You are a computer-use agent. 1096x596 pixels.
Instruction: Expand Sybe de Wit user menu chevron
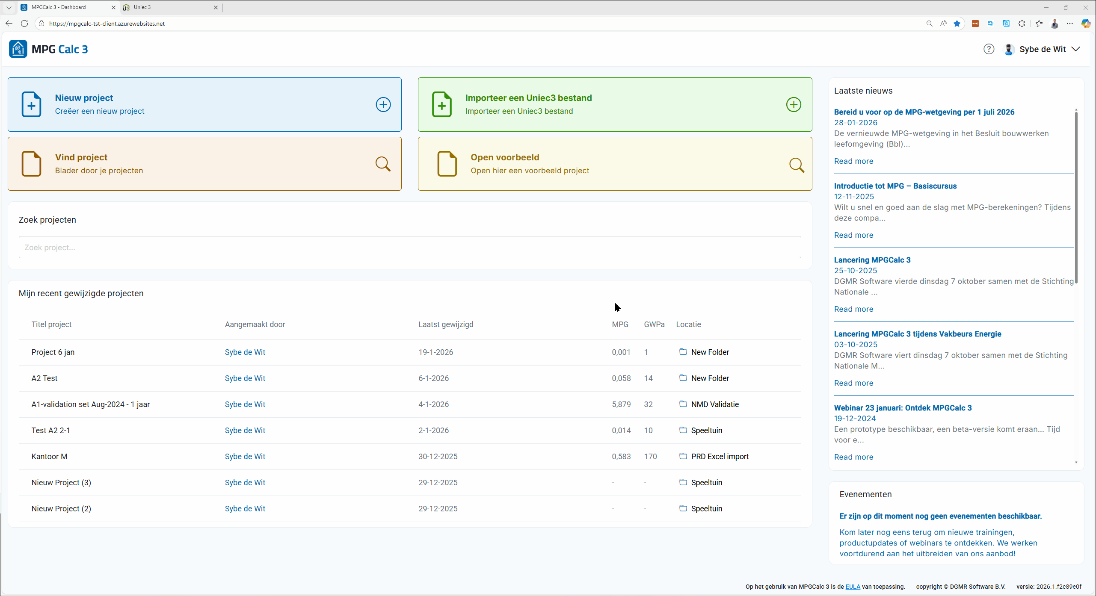[x=1075, y=49]
